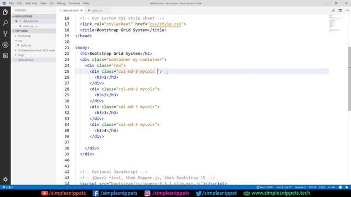The width and height of the screenshot is (351, 197).
Task: Split the editor to the right
Action: pos(340,10)
